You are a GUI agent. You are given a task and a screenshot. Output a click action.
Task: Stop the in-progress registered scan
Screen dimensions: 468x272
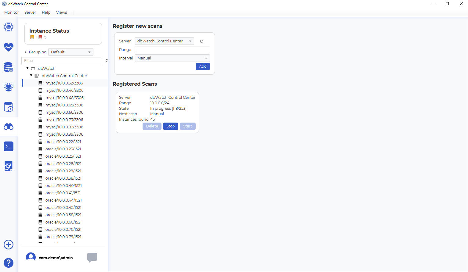[170, 126]
